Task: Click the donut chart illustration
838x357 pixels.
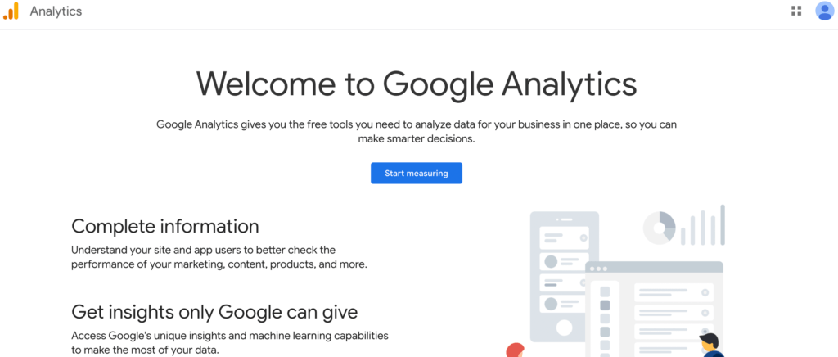Action: point(659,228)
